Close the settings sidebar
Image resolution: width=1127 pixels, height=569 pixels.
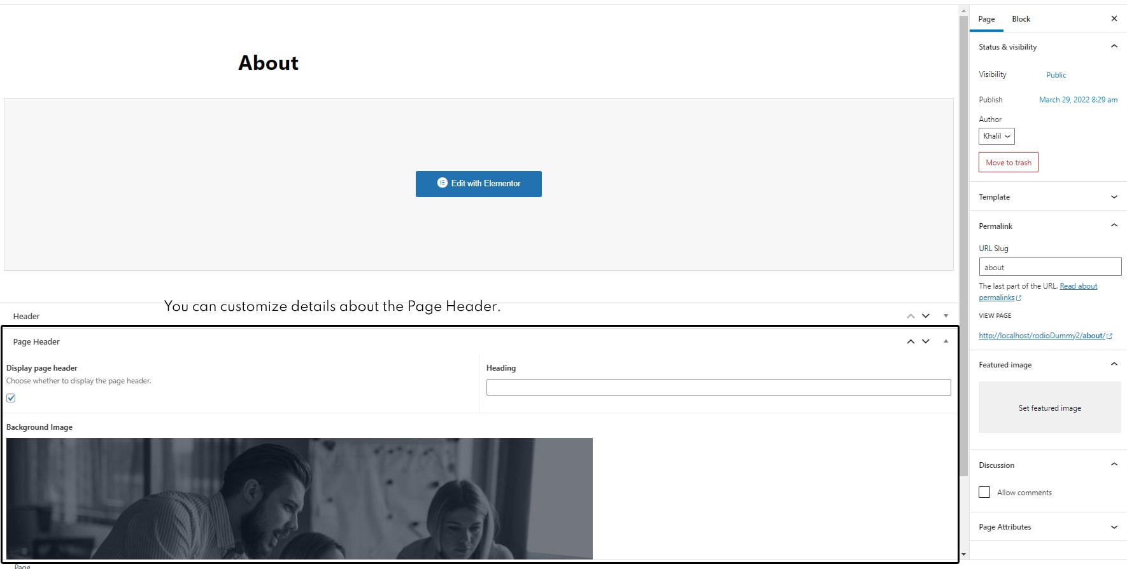tap(1114, 18)
